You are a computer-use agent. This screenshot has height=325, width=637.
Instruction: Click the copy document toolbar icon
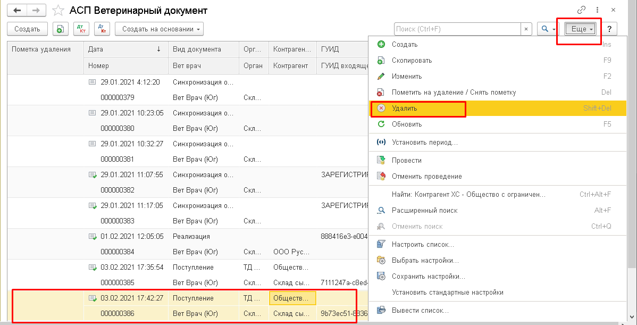click(x=60, y=29)
